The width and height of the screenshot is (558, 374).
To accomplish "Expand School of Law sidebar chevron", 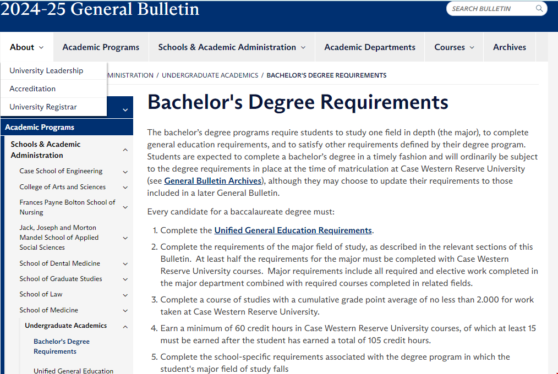I will (125, 295).
